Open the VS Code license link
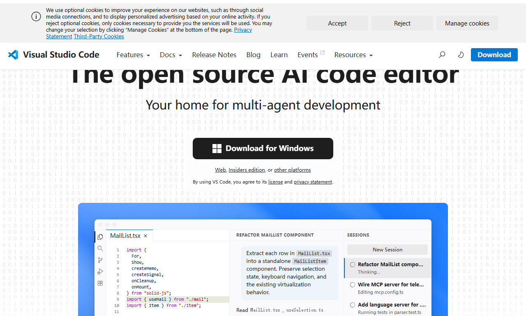This screenshot has width=526, height=316. (275, 182)
